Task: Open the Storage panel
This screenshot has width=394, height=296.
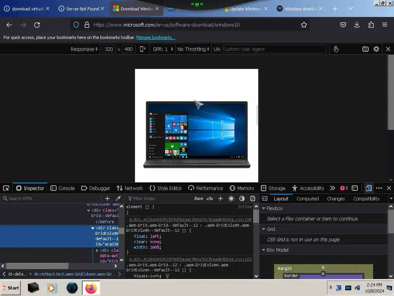Action: [273, 188]
